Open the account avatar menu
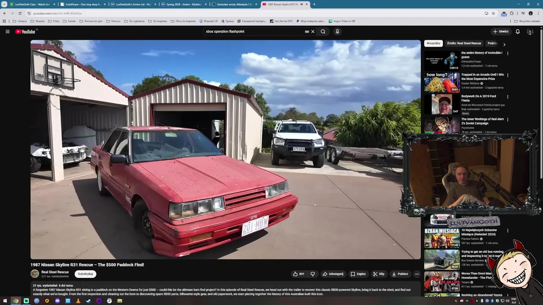This screenshot has width=543, height=305. click(530, 31)
